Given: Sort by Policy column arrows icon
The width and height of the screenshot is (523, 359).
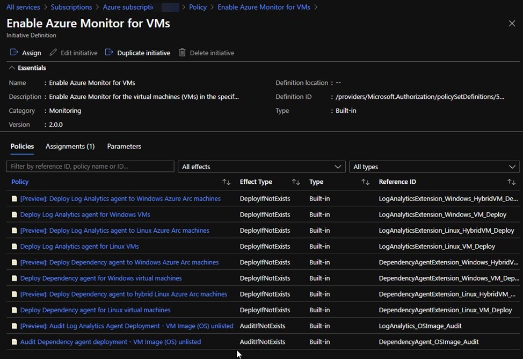Looking at the screenshot, I should point(226,182).
